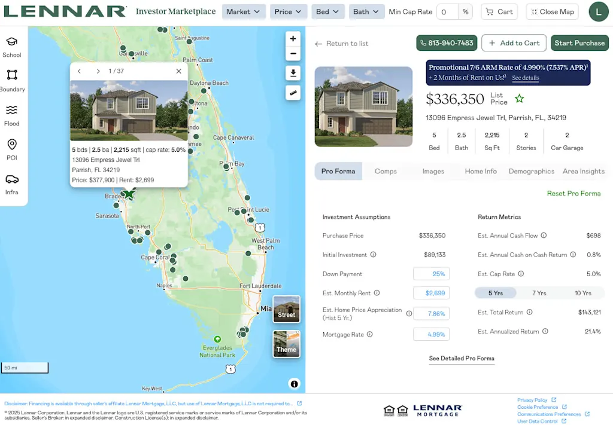
Task: Click the map download icon
Action: click(293, 73)
